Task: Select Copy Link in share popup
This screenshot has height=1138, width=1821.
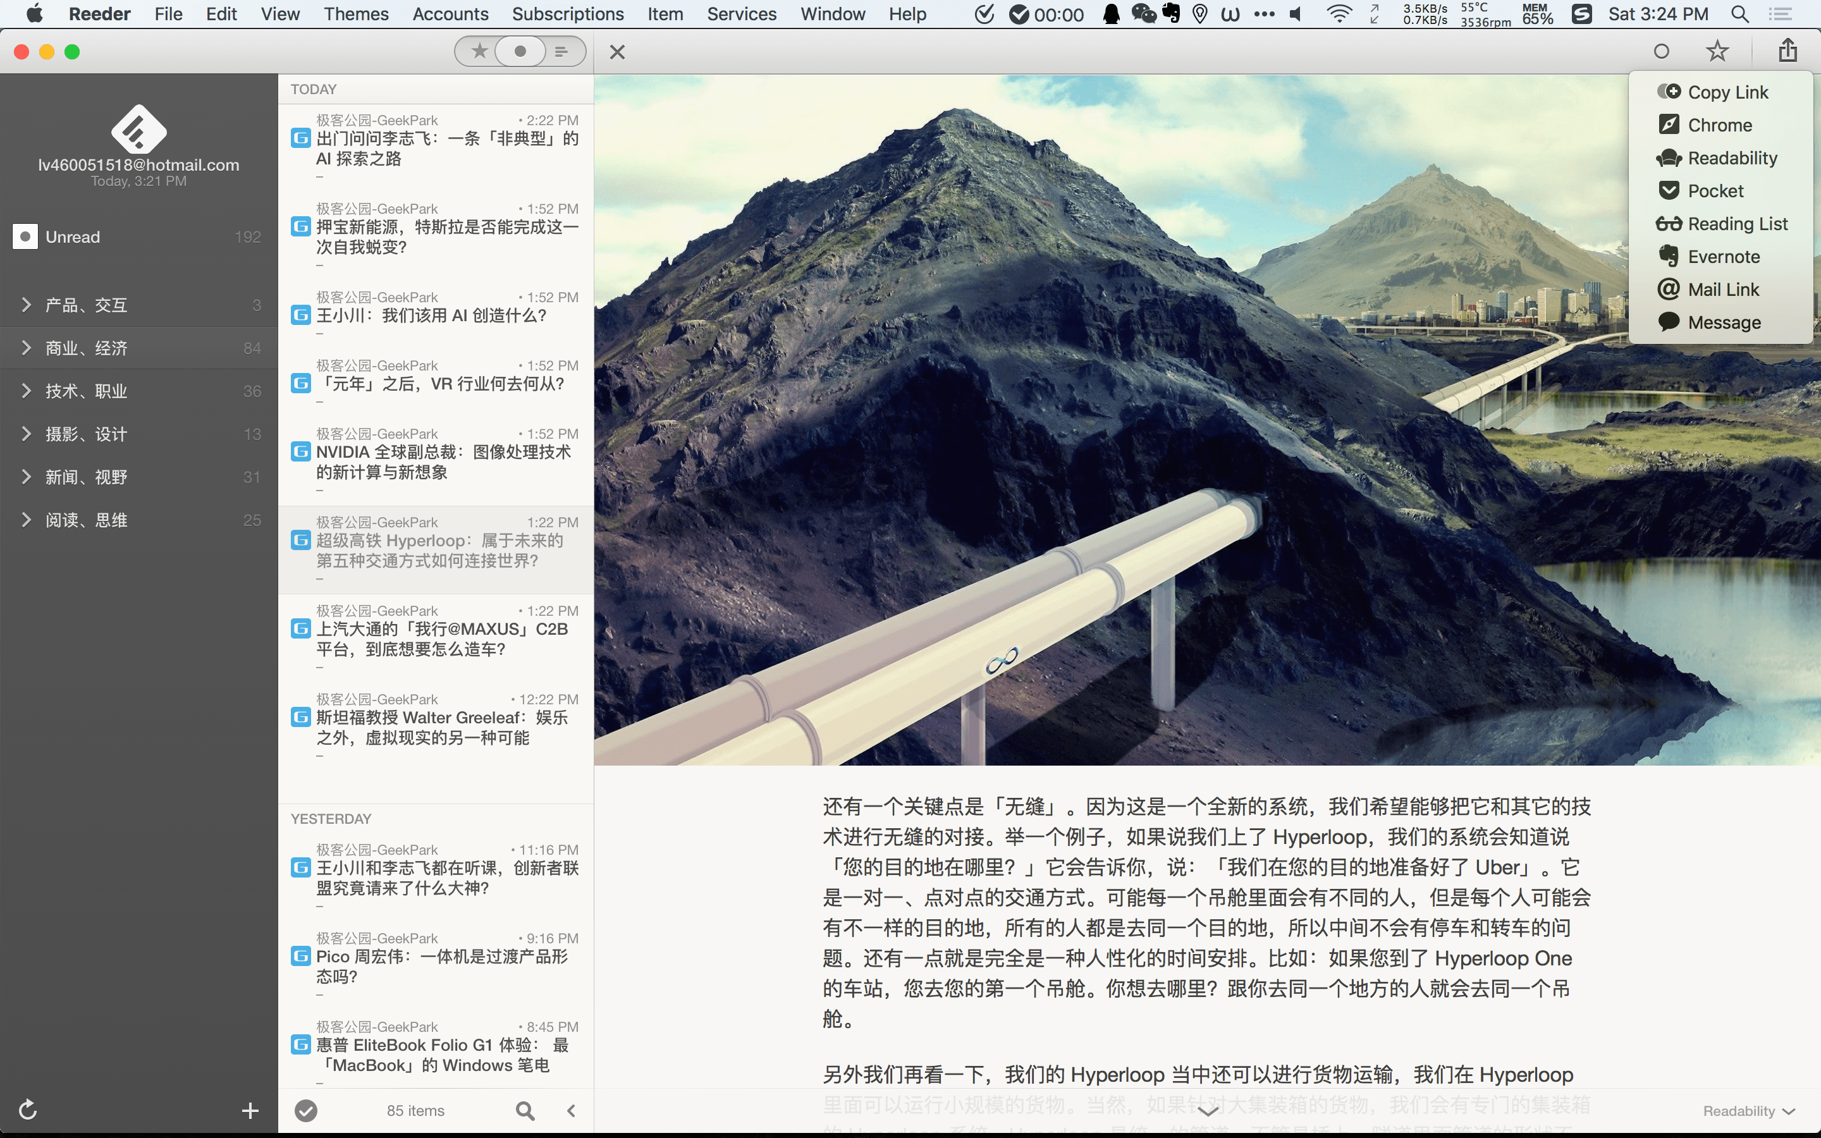Action: point(1727,92)
